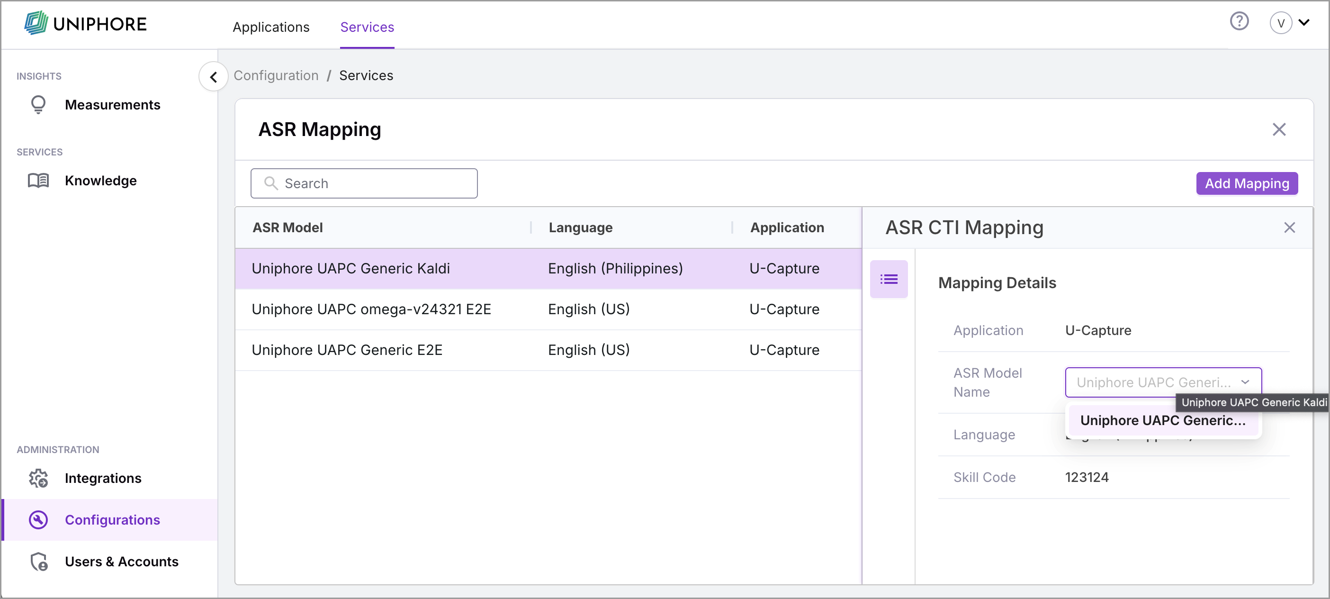1330x599 pixels.
Task: Expand the user account menu chevron
Action: [1304, 22]
